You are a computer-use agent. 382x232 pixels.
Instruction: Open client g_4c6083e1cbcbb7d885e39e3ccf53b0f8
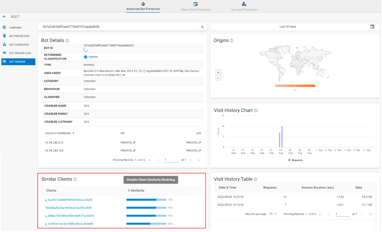(x=69, y=224)
